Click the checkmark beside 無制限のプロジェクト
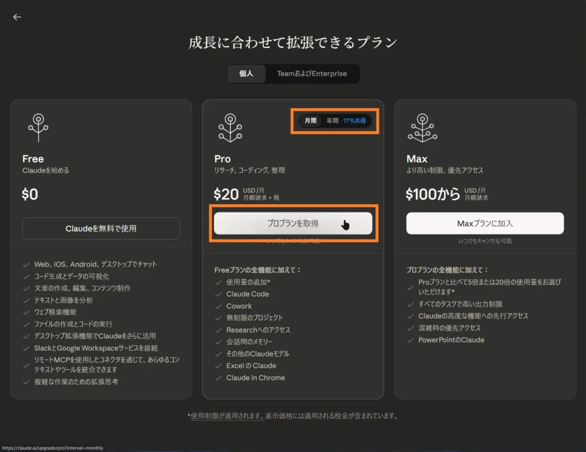 click(x=217, y=318)
